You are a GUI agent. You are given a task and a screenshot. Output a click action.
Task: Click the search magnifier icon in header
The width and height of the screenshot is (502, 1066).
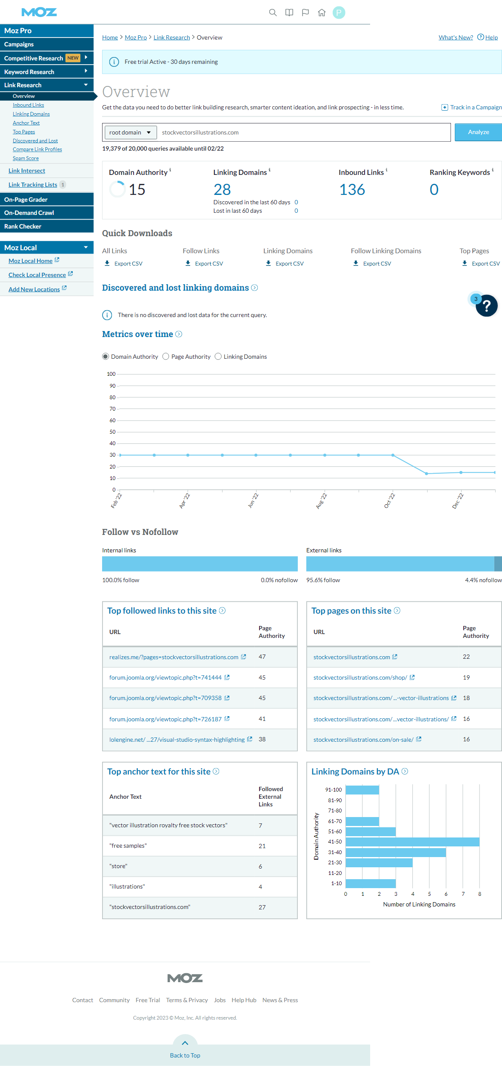pyautogui.click(x=273, y=13)
